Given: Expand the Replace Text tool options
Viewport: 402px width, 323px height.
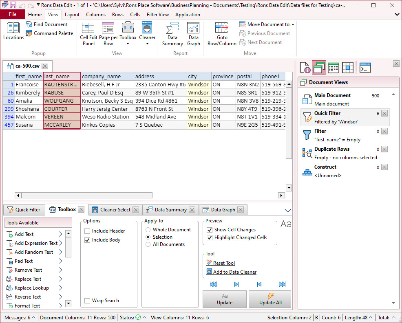Looking at the screenshot, I should pyautogui.click(x=60, y=279).
